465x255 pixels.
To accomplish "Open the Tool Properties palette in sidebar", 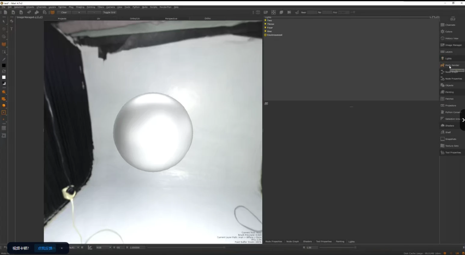I will 453,152.
